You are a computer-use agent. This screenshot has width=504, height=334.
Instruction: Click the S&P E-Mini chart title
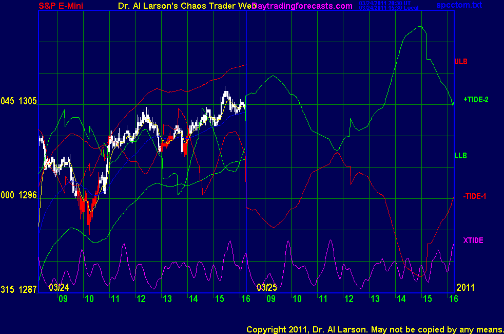coord(61,6)
